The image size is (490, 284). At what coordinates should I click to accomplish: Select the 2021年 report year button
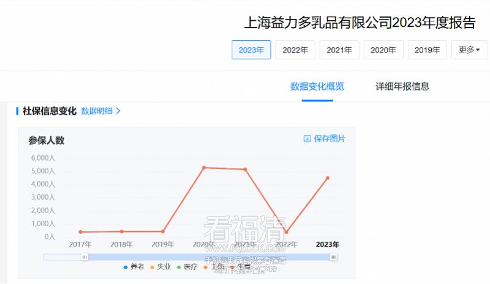pos(339,50)
